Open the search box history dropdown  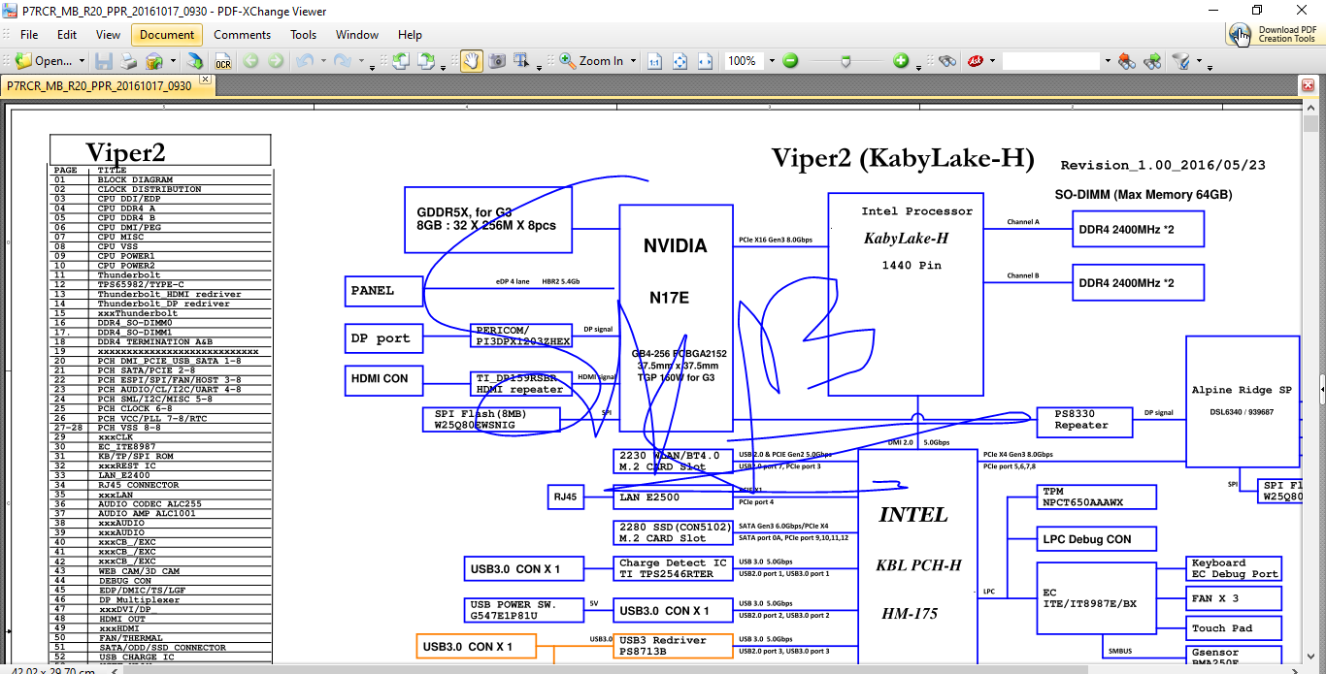click(x=1107, y=61)
